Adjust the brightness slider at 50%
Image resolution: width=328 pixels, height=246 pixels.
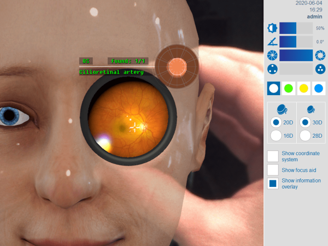pos(296,28)
